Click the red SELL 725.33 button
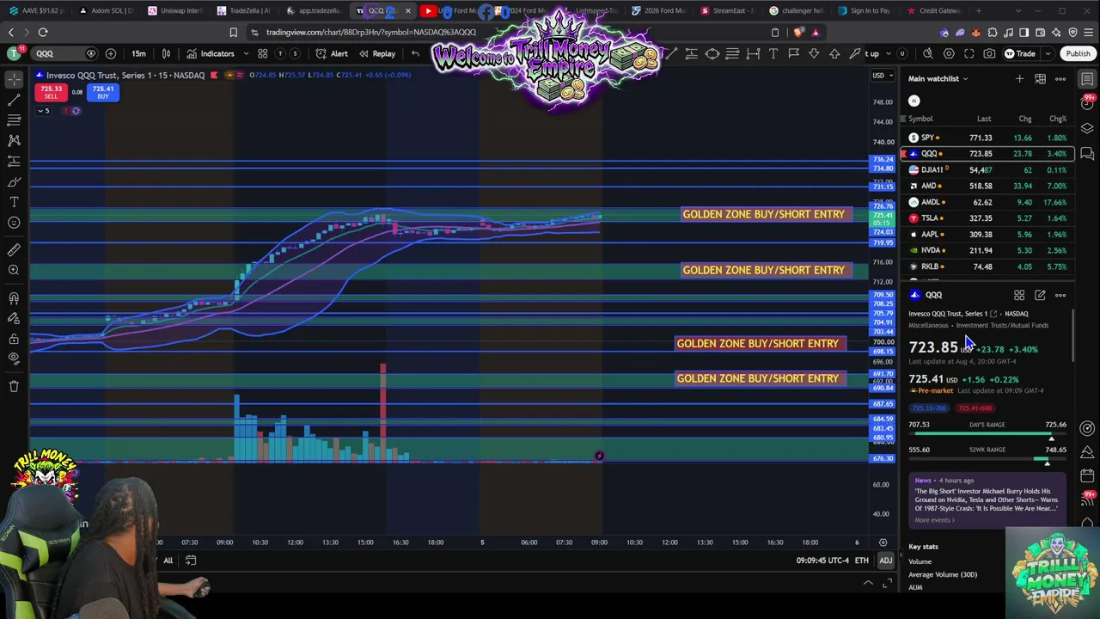 (51, 92)
